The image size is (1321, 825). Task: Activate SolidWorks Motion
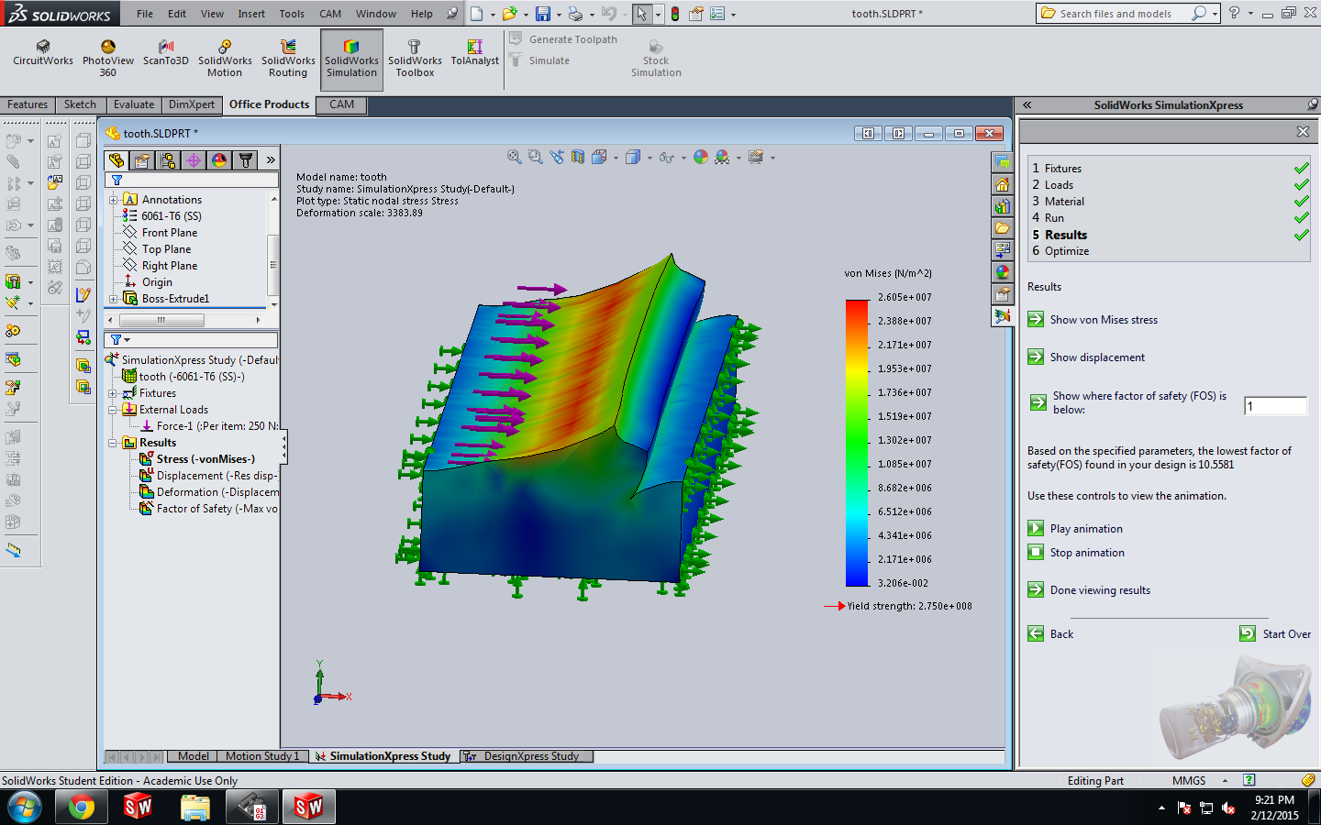pyautogui.click(x=225, y=59)
